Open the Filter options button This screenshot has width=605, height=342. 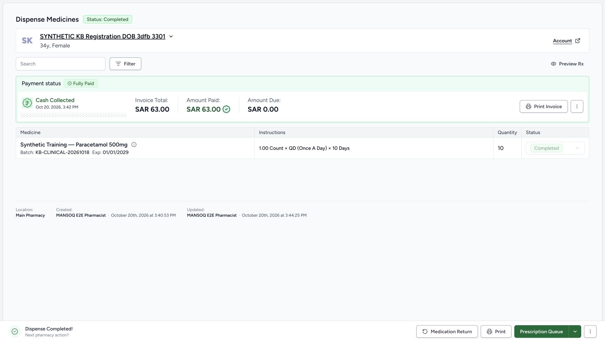tap(125, 64)
